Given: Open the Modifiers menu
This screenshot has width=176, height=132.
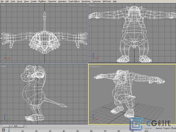Looking at the screenshot, I should (42, 1).
